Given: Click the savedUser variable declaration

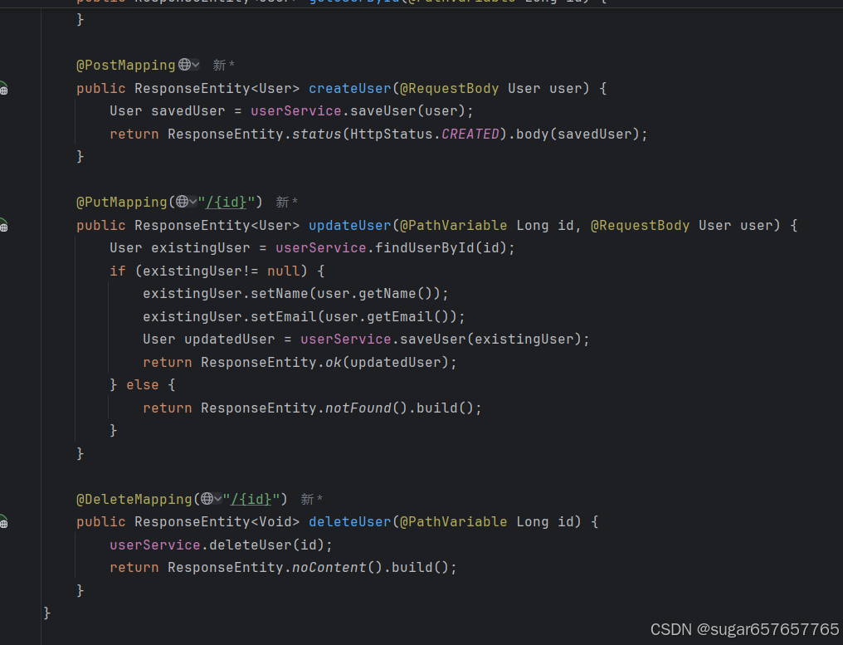Looking at the screenshot, I should pyautogui.click(x=188, y=110).
